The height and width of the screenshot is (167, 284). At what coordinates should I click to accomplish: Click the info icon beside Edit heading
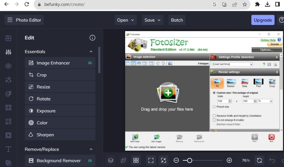[92, 38]
